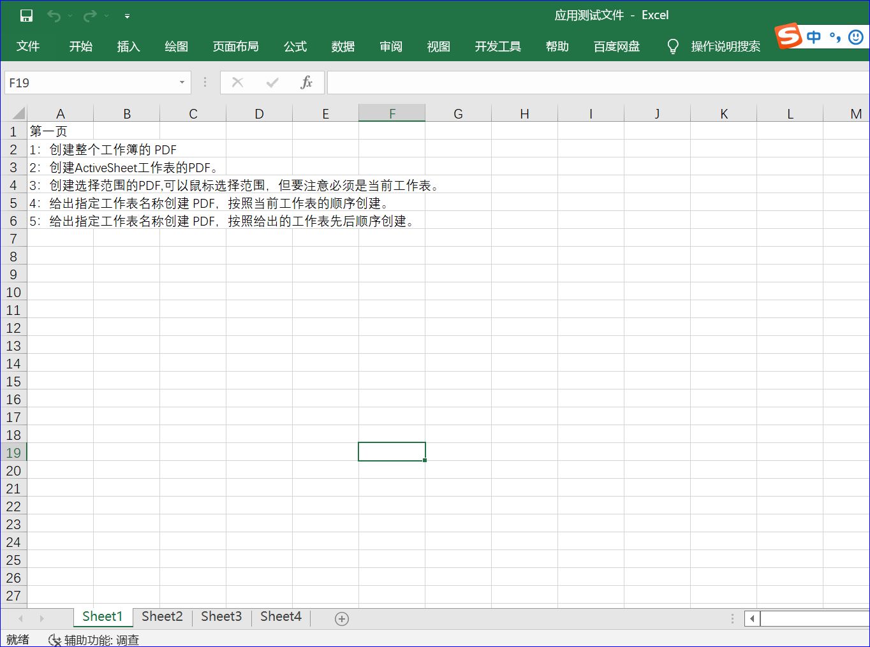Screen dimensions: 870x647
Task: Select row 6 text 按照给出的工作表先后顺序创建
Action: tap(321, 221)
